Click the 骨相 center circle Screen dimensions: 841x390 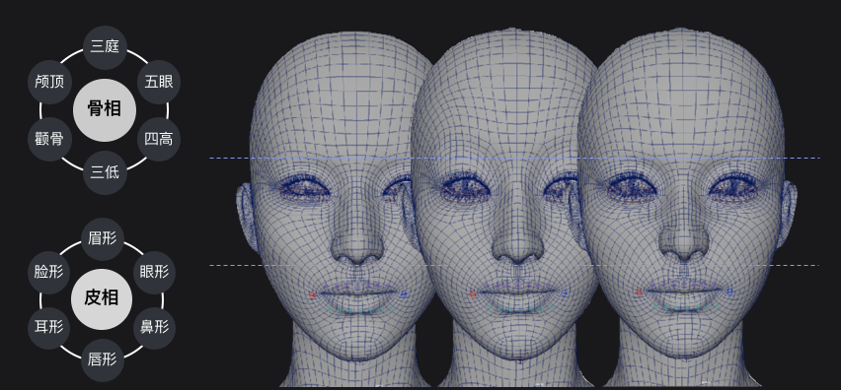105,109
